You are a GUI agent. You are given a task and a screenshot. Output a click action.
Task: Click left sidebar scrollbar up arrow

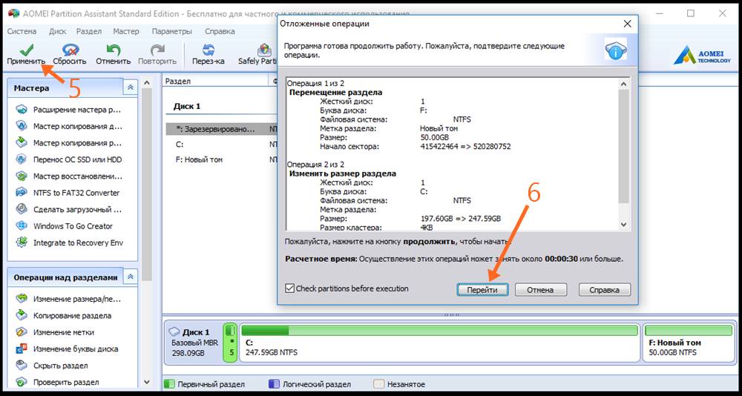point(147,83)
